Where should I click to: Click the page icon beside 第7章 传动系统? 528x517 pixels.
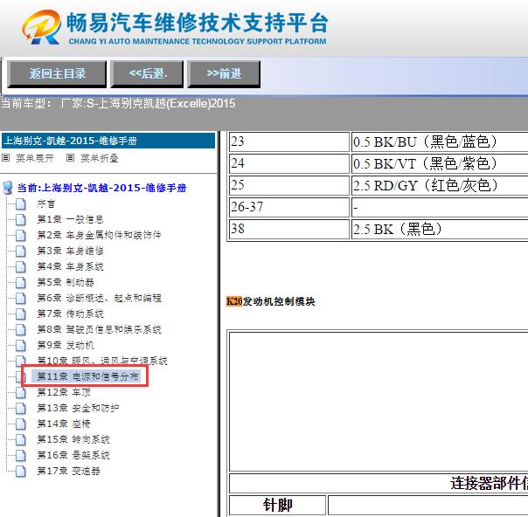[x=20, y=314]
